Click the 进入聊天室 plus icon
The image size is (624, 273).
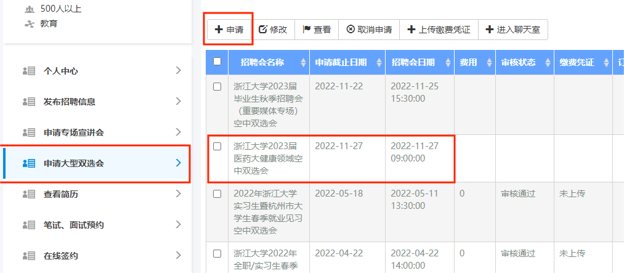490,30
